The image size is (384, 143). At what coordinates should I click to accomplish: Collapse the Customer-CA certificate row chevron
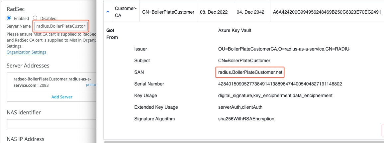tap(108, 12)
